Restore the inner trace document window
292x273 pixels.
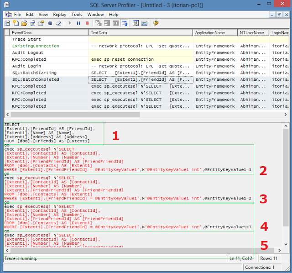point(279,15)
